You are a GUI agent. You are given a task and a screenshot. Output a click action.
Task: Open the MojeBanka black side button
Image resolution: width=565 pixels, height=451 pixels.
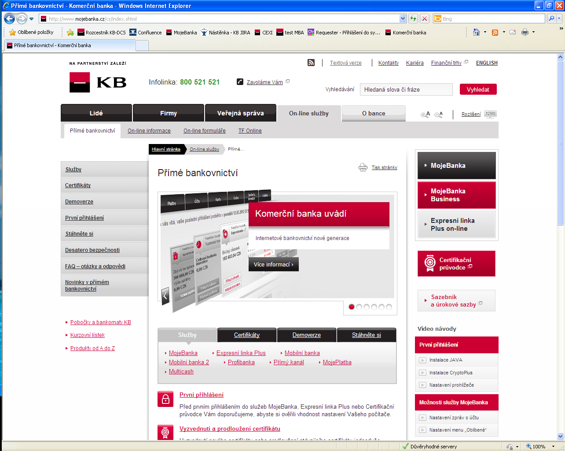pyautogui.click(x=457, y=166)
